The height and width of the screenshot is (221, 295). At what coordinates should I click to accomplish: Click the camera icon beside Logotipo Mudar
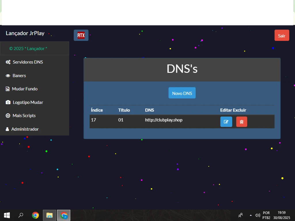click(8, 102)
